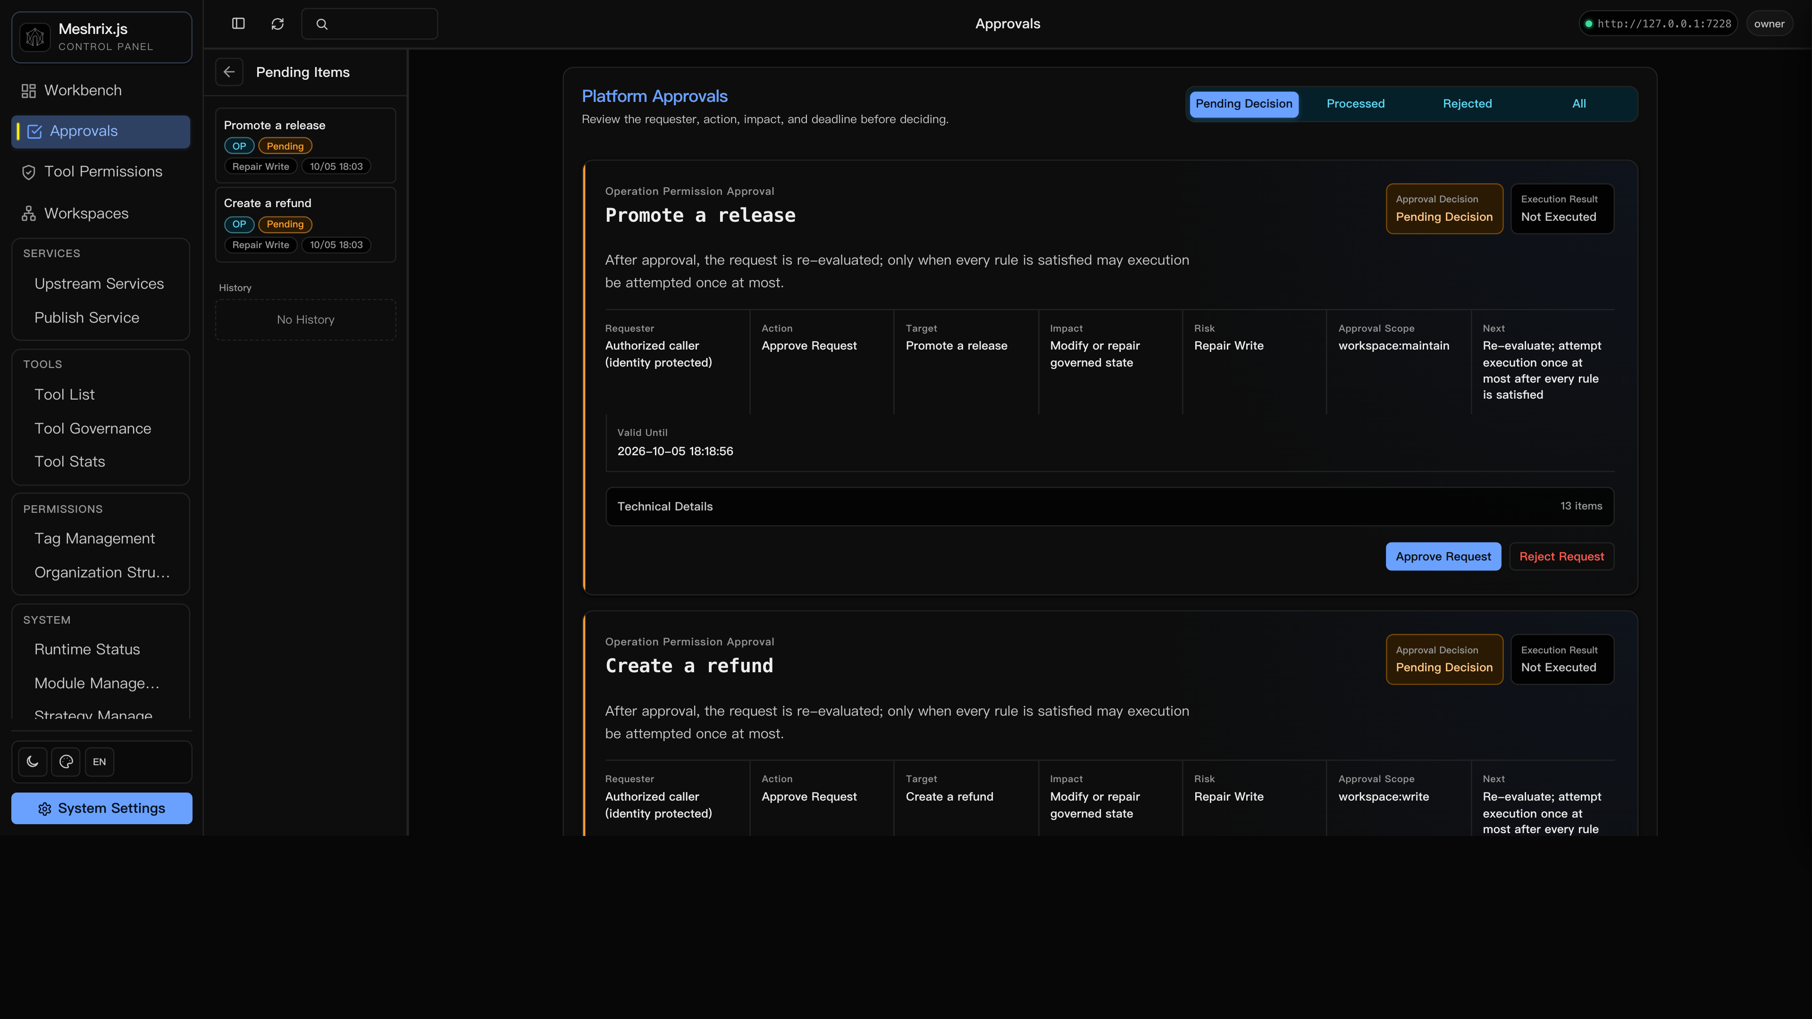Switch to the All tab
The image size is (1812, 1019).
pyautogui.click(x=1578, y=104)
